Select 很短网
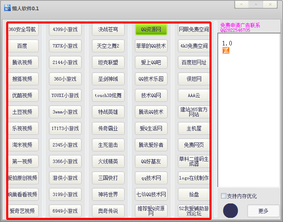 (194, 79)
